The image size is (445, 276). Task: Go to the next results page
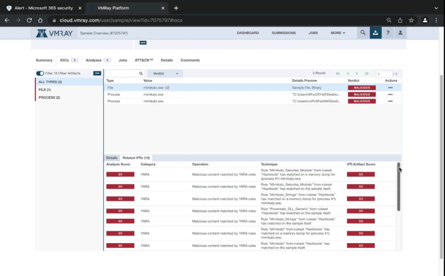(357, 73)
